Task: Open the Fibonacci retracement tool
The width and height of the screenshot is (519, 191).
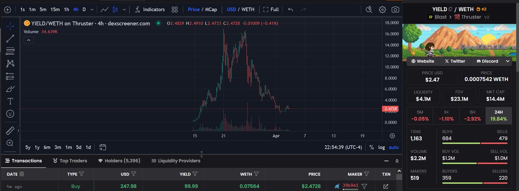Action: (x=10, y=51)
